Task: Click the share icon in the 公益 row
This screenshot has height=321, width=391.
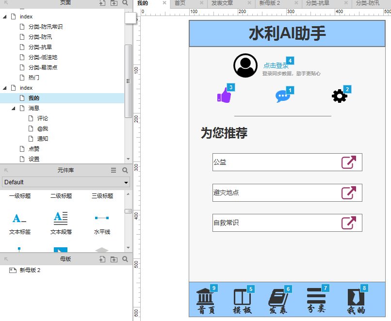Action: coord(349,162)
